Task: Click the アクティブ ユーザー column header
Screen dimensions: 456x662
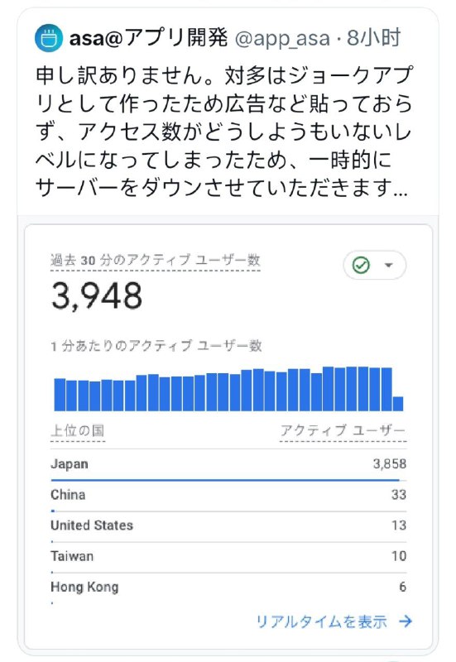Action: pyautogui.click(x=343, y=431)
